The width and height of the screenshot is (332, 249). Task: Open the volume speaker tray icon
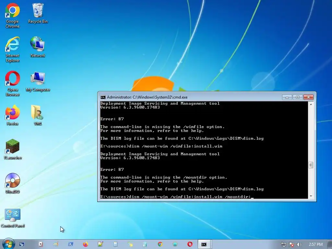tap(299, 244)
